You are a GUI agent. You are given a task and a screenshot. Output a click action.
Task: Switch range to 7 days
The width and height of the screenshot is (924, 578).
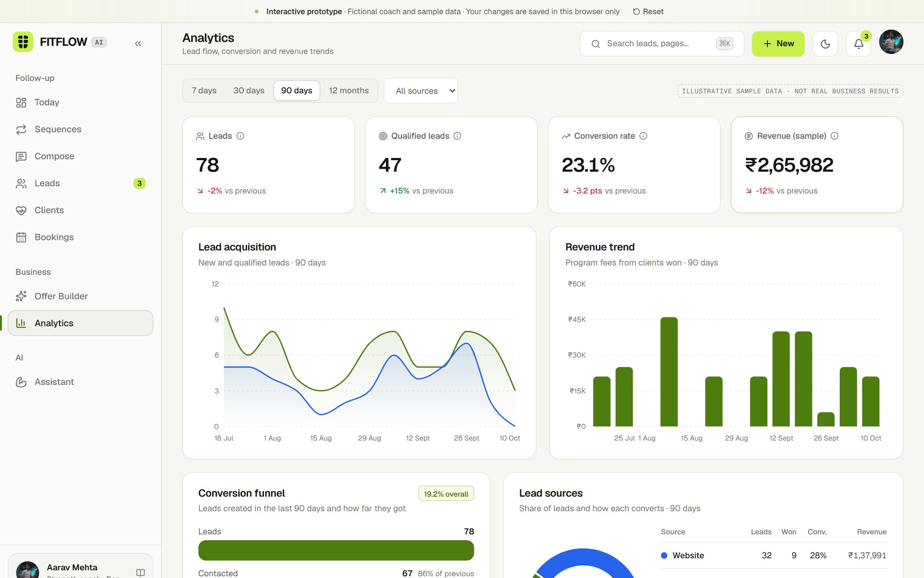[204, 90]
